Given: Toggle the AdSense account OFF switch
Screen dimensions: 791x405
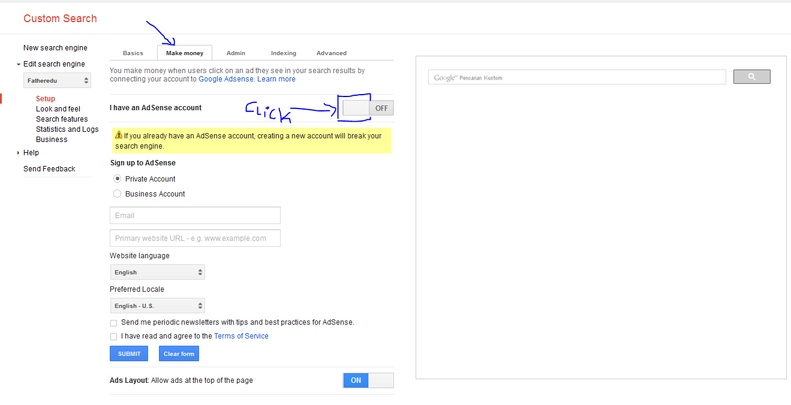Looking at the screenshot, I should tap(368, 108).
